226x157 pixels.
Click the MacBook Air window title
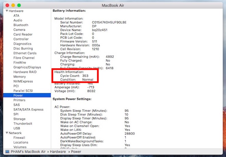pos(113,5)
